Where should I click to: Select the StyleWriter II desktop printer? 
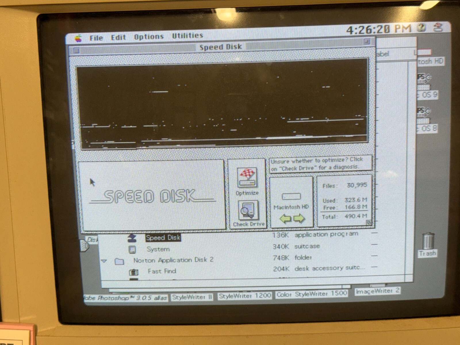coord(192,297)
